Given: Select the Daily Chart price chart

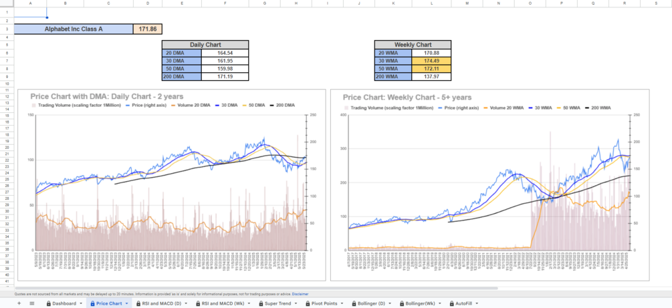Looking at the screenshot, I should (x=172, y=185).
